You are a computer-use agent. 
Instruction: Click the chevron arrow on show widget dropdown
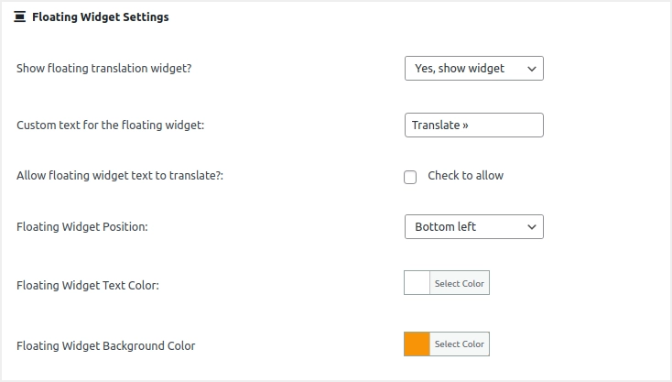pos(530,69)
